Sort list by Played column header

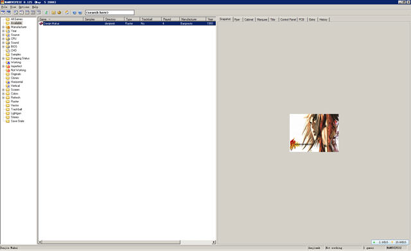171,19
